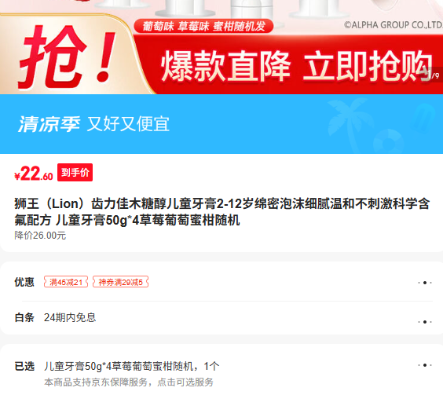This screenshot has height=395, width=443.
Task: Tap the 满45减21 coupon tag
Action: [x=66, y=282]
